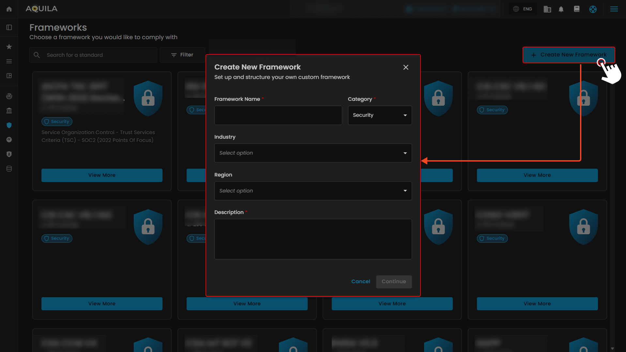Open the favorites star icon in sidebar
Image resolution: width=626 pixels, height=352 pixels.
9,47
